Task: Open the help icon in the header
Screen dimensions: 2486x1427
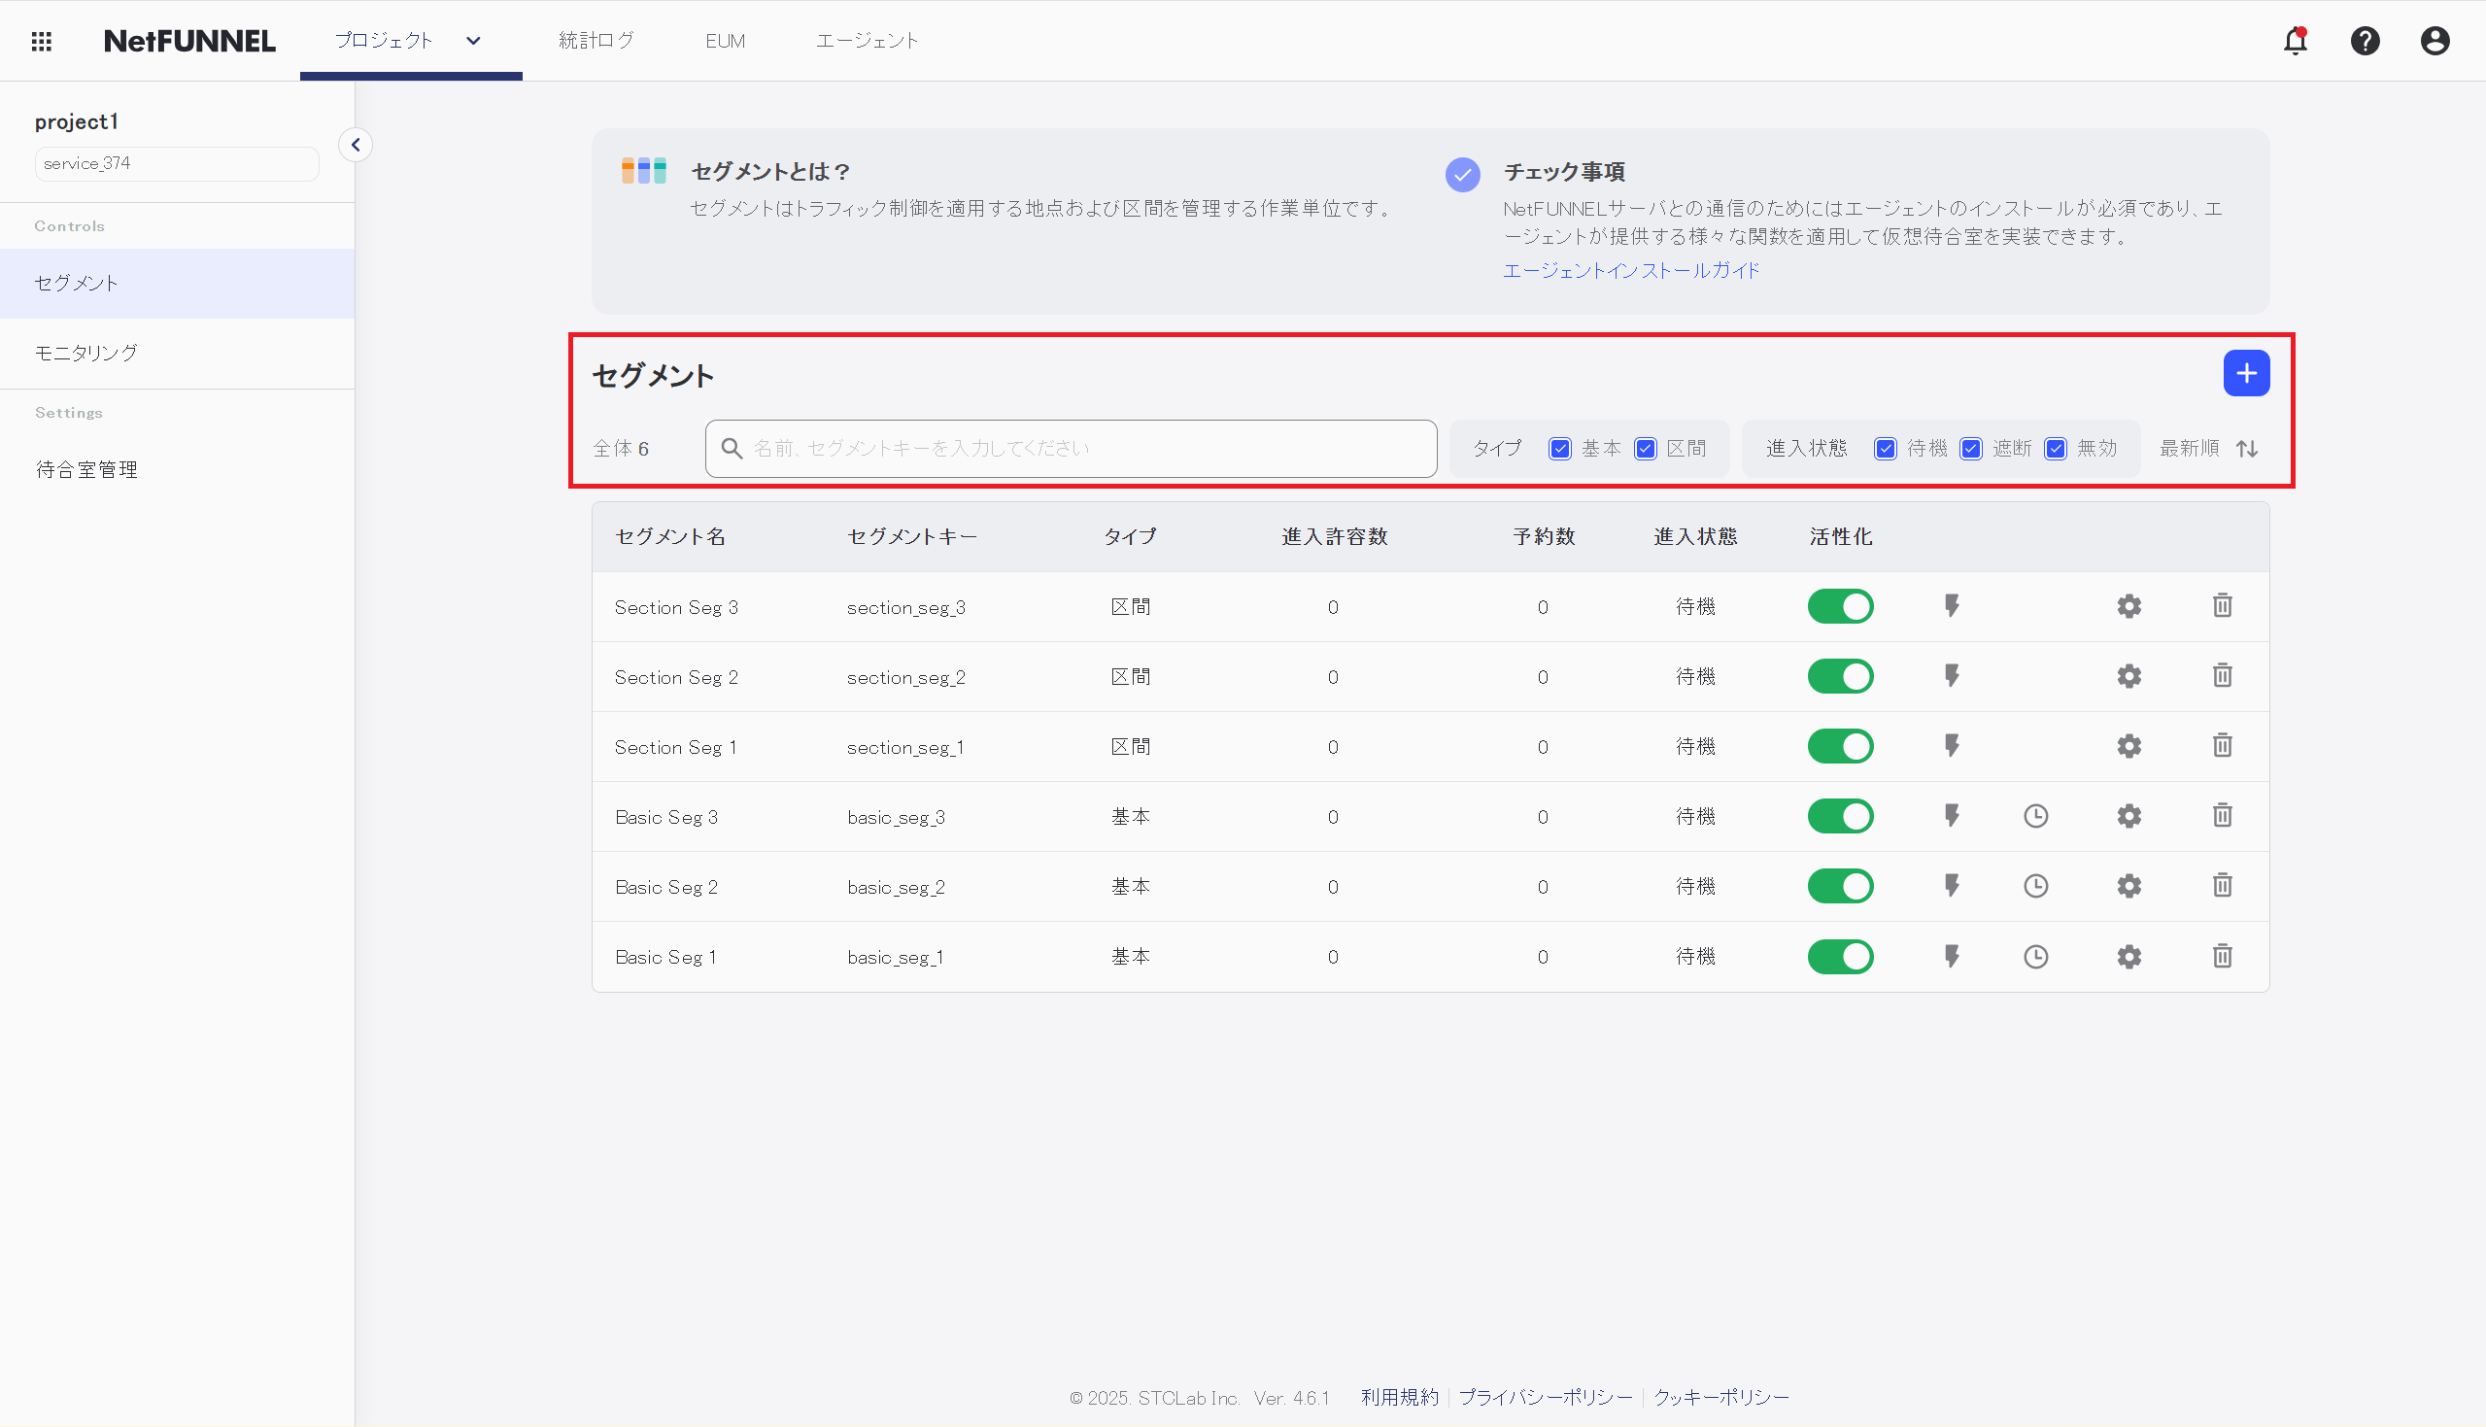Action: (2366, 40)
